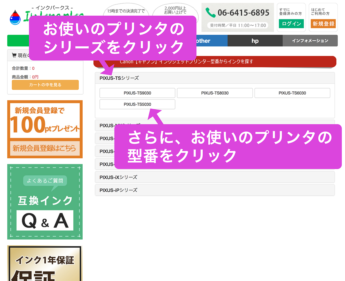The height and width of the screenshot is (281, 345).
Task: Click the インクパークス tagline above the logo
Action: 52,8
